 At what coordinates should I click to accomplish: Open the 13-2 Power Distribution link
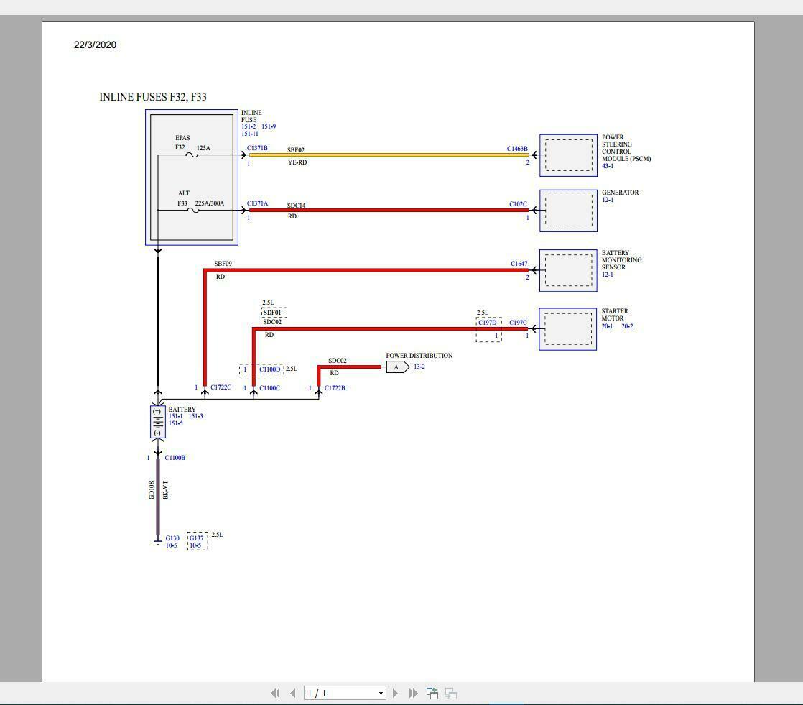(x=419, y=367)
